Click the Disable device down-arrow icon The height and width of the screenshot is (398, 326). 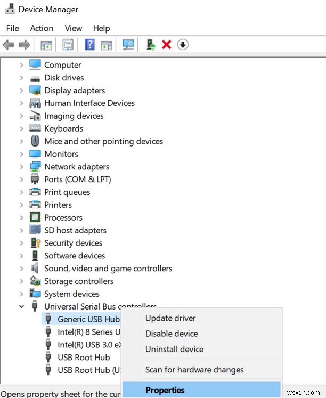[x=183, y=45]
